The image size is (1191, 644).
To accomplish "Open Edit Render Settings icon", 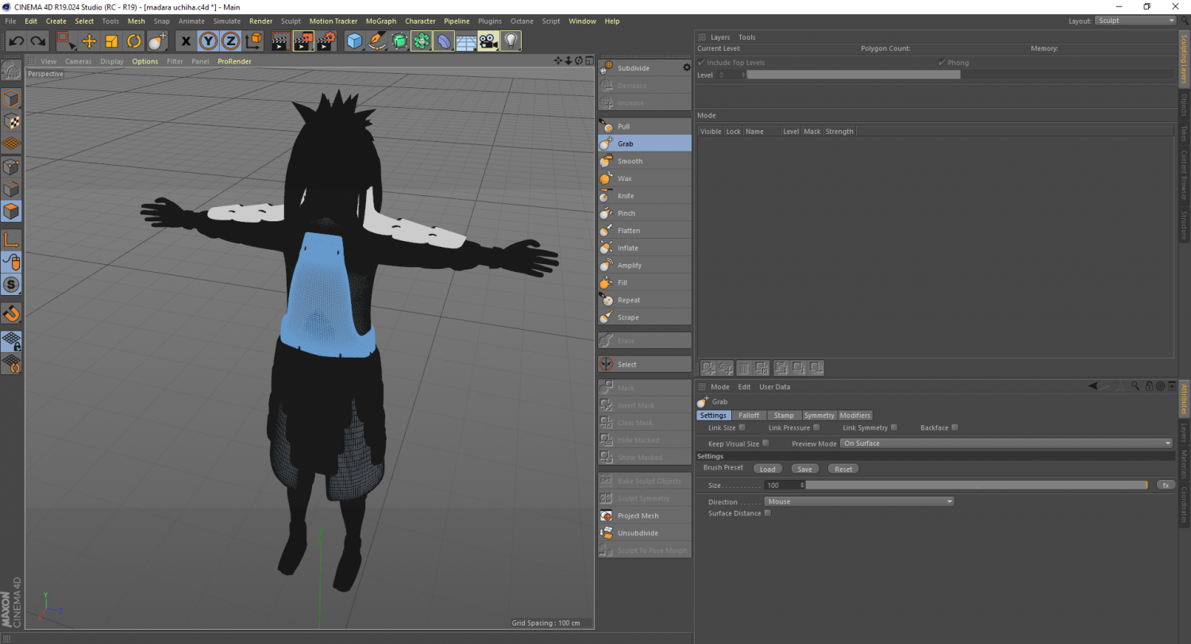I will click(326, 41).
